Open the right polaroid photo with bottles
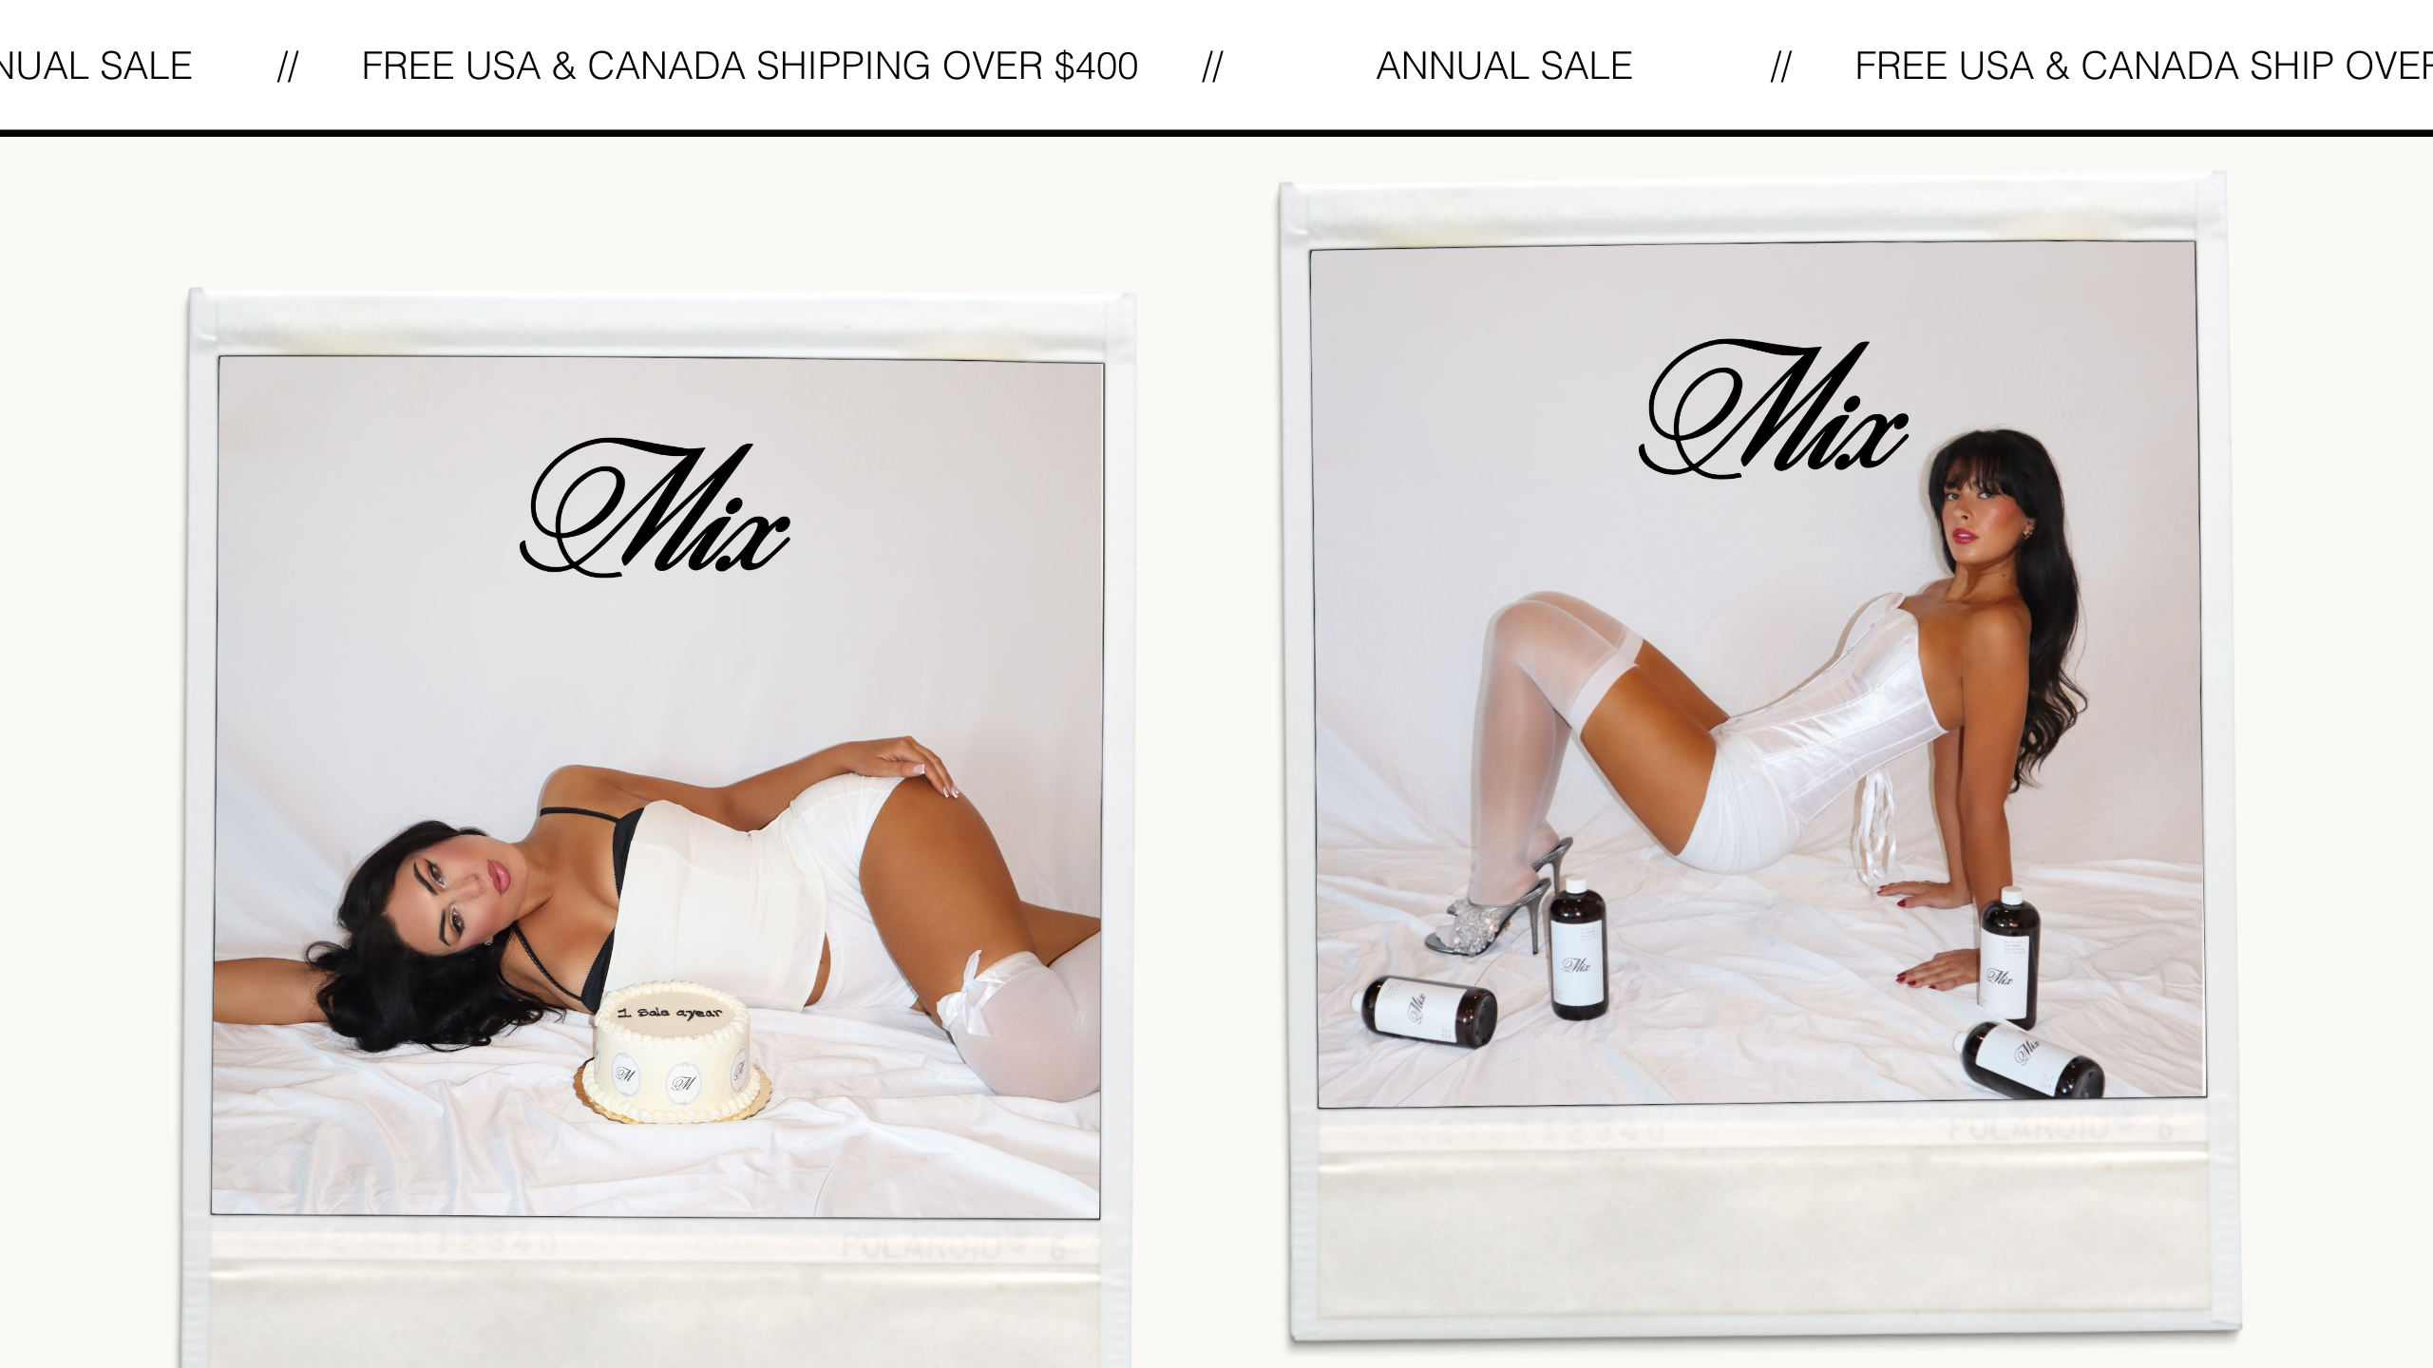 [x=1758, y=674]
